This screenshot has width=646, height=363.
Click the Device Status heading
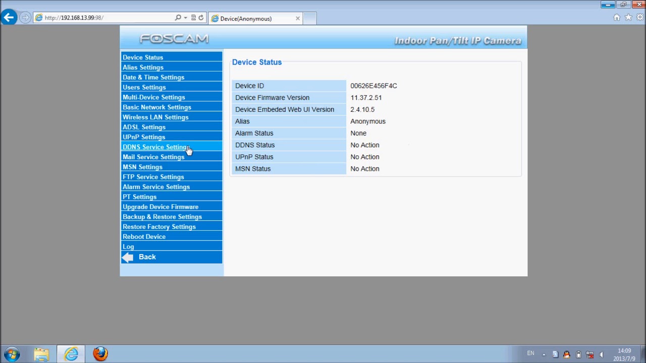(257, 63)
